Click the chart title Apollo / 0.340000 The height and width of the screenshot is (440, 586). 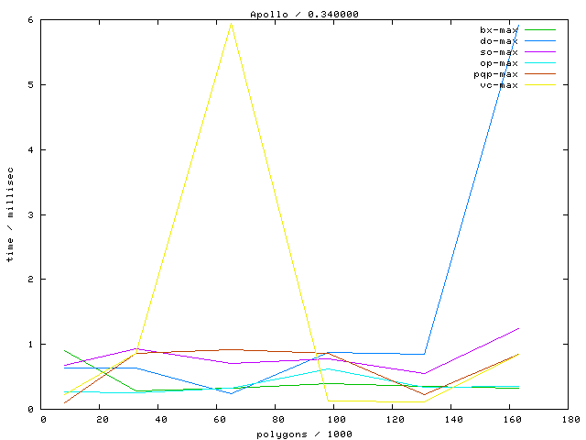click(292, 14)
